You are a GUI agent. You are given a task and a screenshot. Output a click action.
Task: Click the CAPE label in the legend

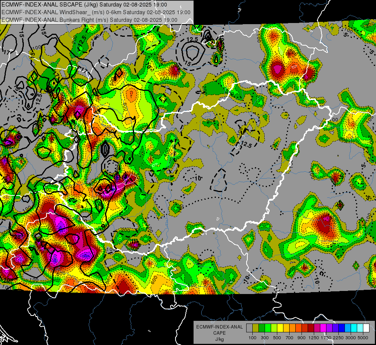pyautogui.click(x=219, y=333)
